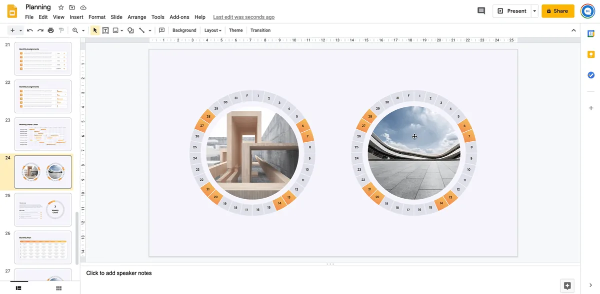This screenshot has height=294, width=600.
Task: Star the Planning presentation
Action: (61, 7)
